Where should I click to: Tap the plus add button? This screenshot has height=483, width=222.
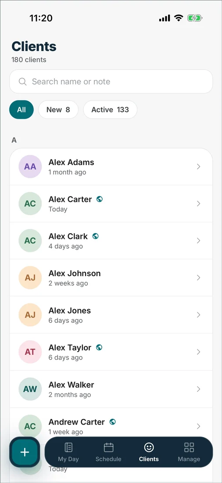(25, 452)
